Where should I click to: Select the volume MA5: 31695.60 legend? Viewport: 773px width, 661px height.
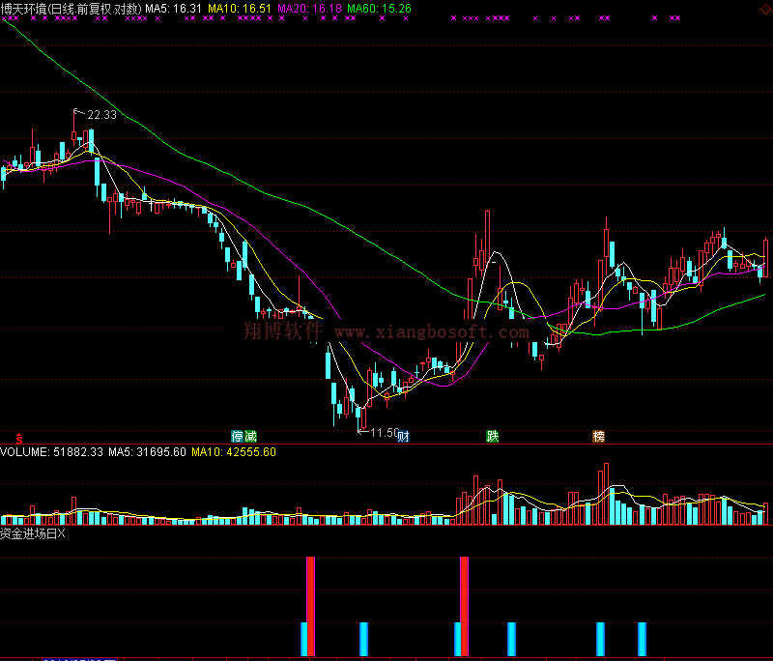[x=148, y=452]
